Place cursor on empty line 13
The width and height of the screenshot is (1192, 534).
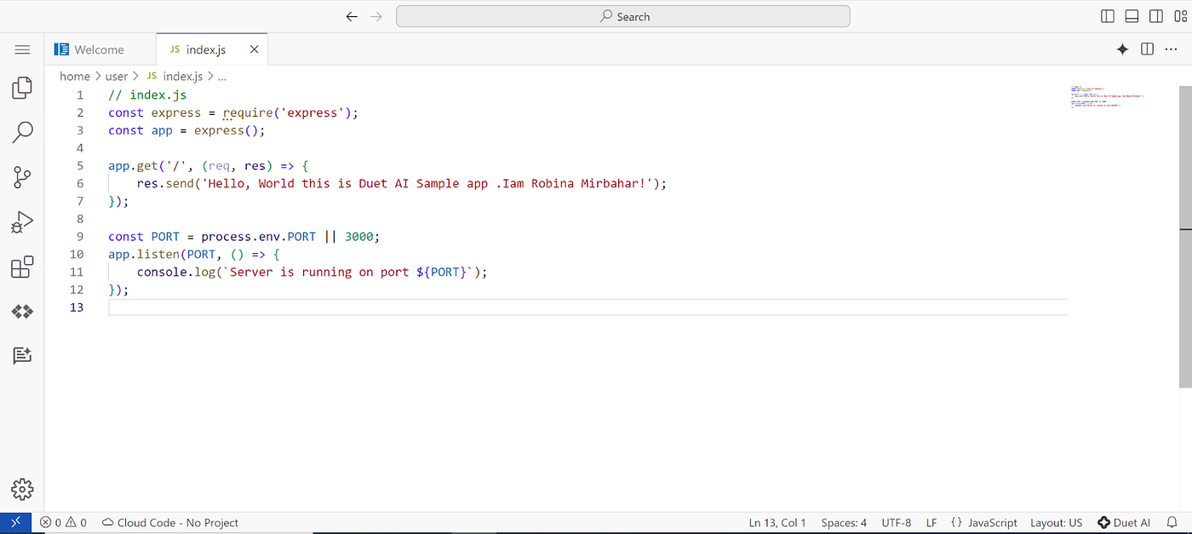pyautogui.click(x=587, y=307)
